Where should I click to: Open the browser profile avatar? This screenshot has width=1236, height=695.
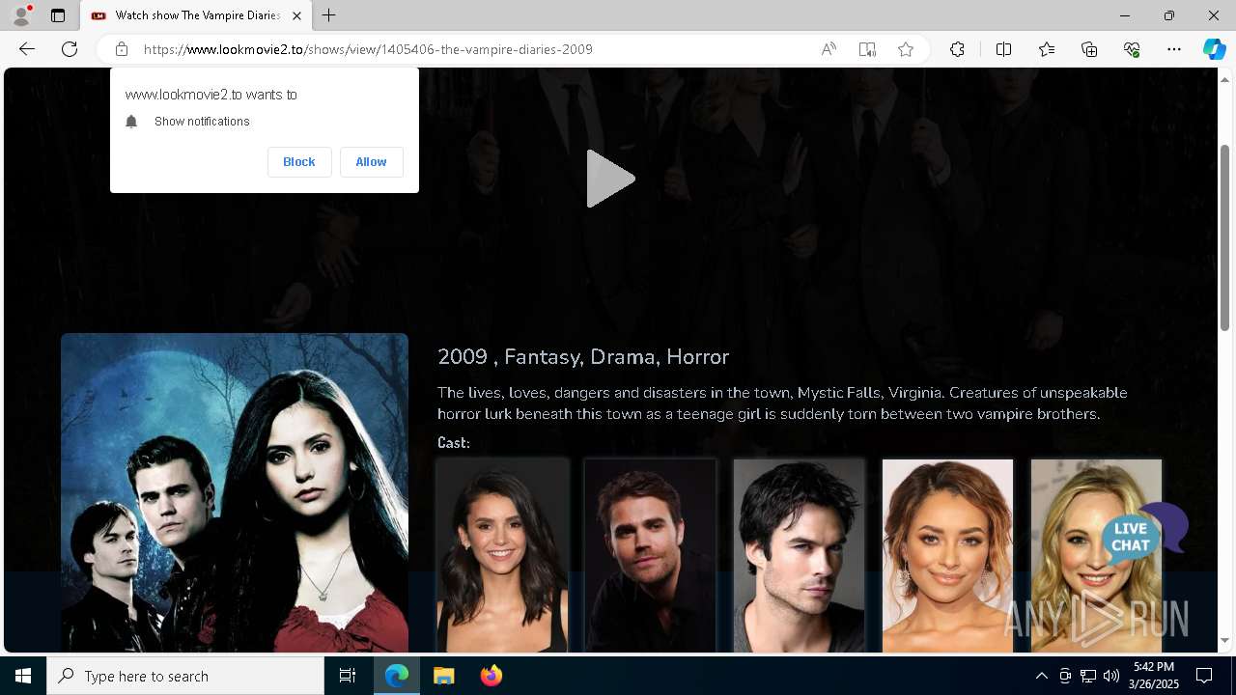(21, 15)
